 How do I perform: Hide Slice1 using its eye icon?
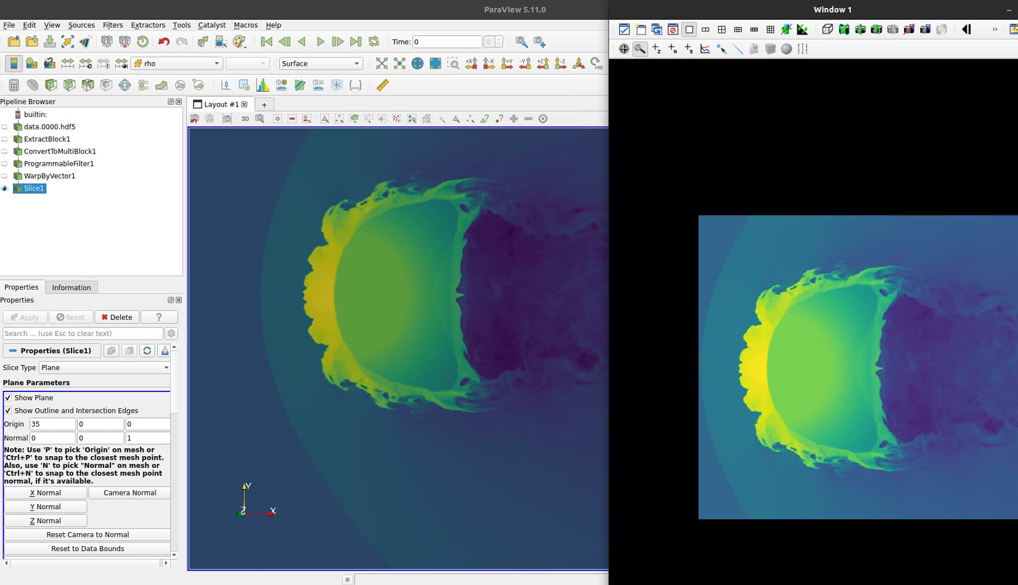(4, 189)
